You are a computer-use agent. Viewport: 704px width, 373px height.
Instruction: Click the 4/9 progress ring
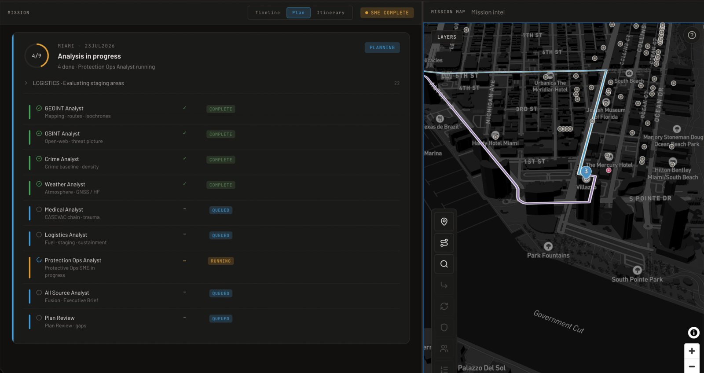point(37,56)
